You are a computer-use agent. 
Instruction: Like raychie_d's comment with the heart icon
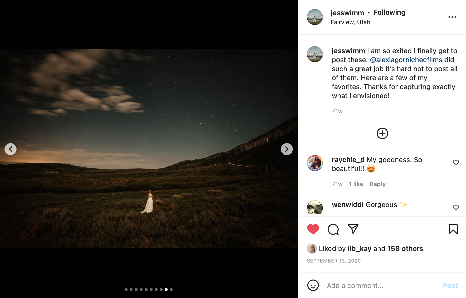click(456, 162)
